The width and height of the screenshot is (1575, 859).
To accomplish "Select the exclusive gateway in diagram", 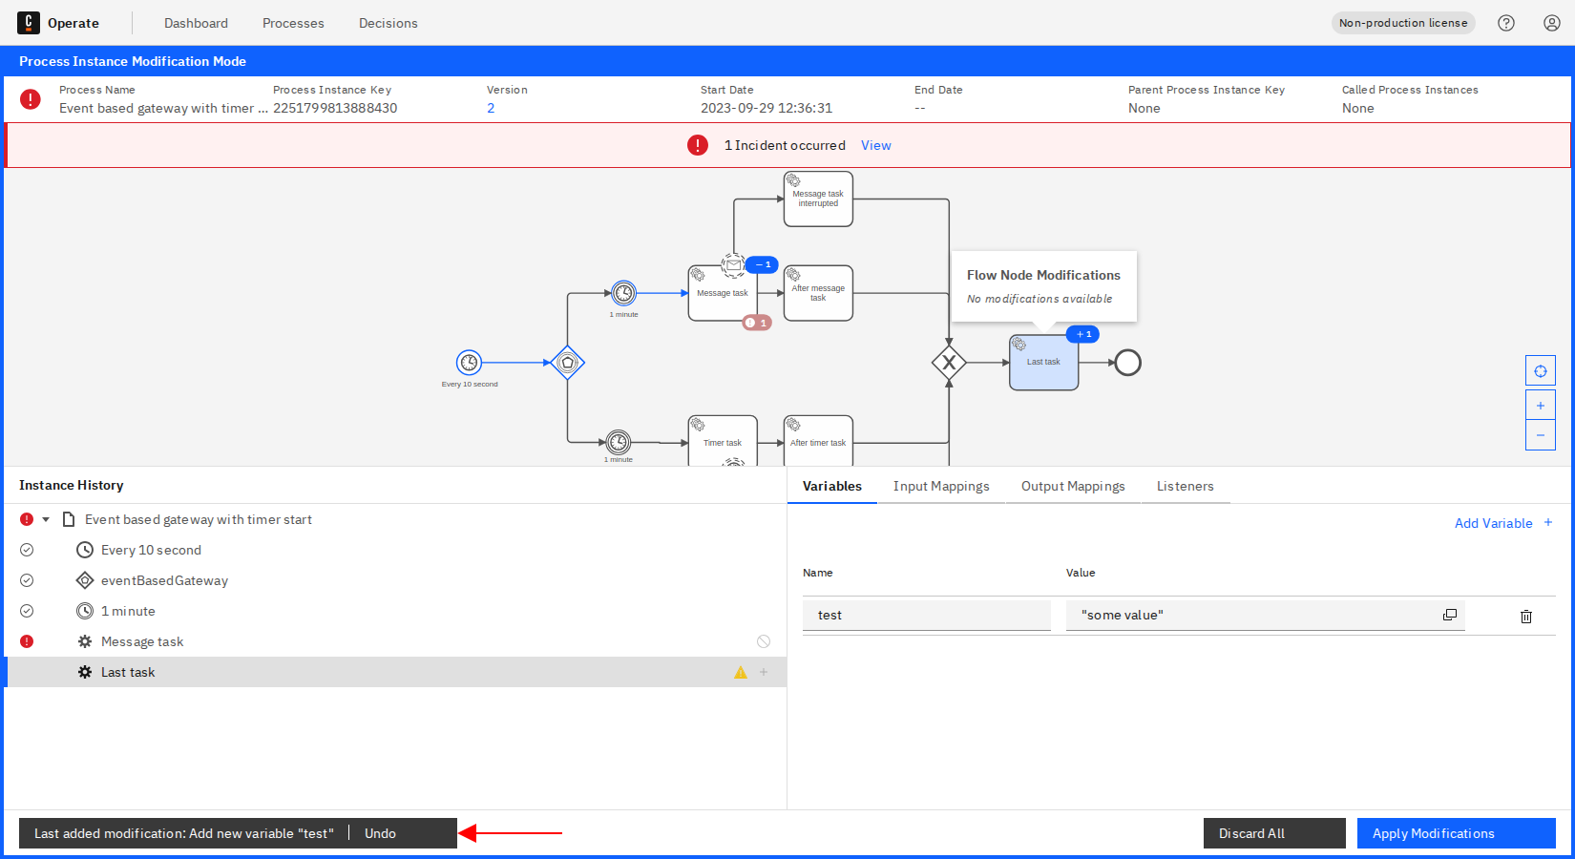I will [x=949, y=363].
